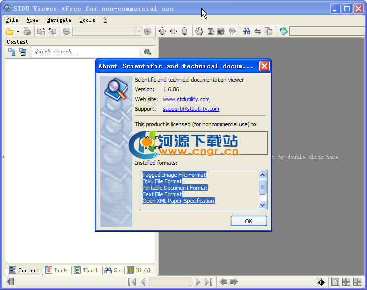This screenshot has width=367, height=290.
Task: Select the zoom-to-selection tool
Action: point(233,31)
